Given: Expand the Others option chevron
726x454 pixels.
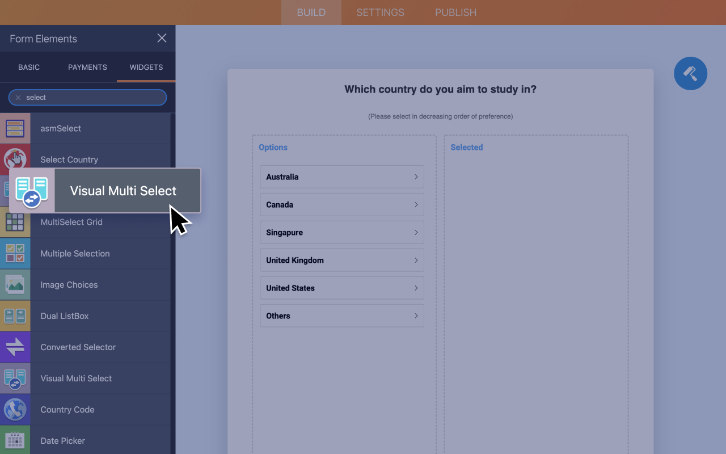Looking at the screenshot, I should click(416, 316).
